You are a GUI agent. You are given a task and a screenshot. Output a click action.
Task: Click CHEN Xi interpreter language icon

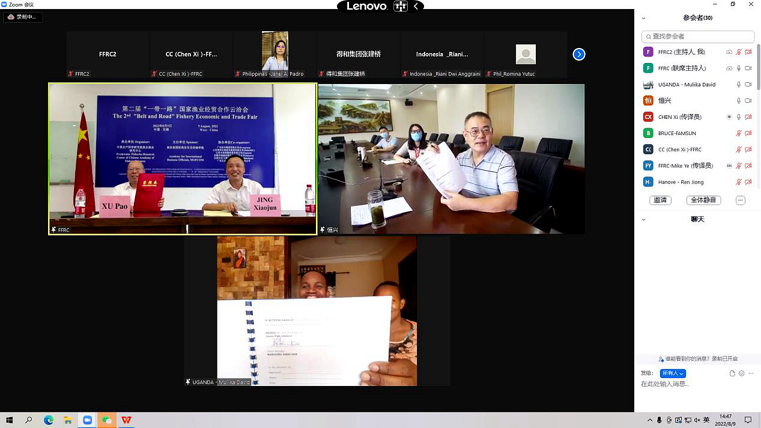(729, 117)
